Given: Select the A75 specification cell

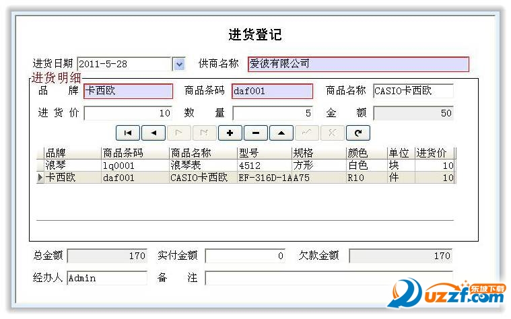Looking at the screenshot, I should 318,177.
